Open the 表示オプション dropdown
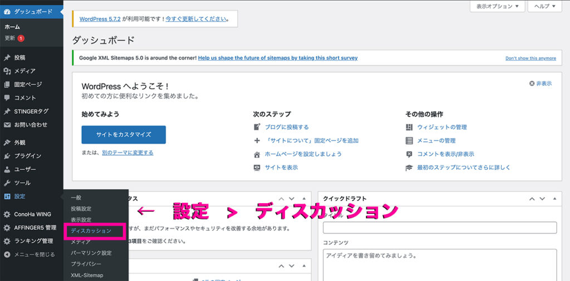This screenshot has height=281, width=570. [x=497, y=6]
